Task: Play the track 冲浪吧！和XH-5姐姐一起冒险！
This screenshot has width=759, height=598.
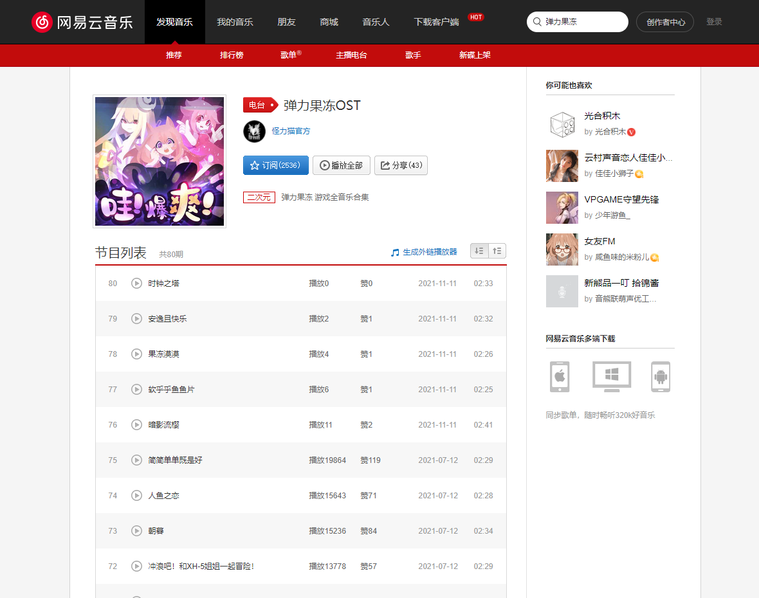Action: pos(136,566)
